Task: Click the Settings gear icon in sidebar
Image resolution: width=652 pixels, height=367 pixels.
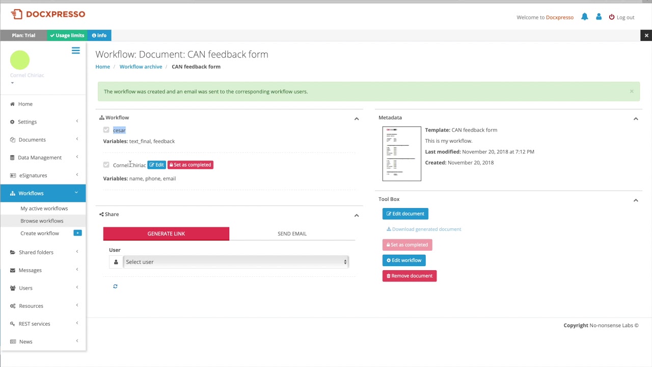Action: tap(13, 122)
